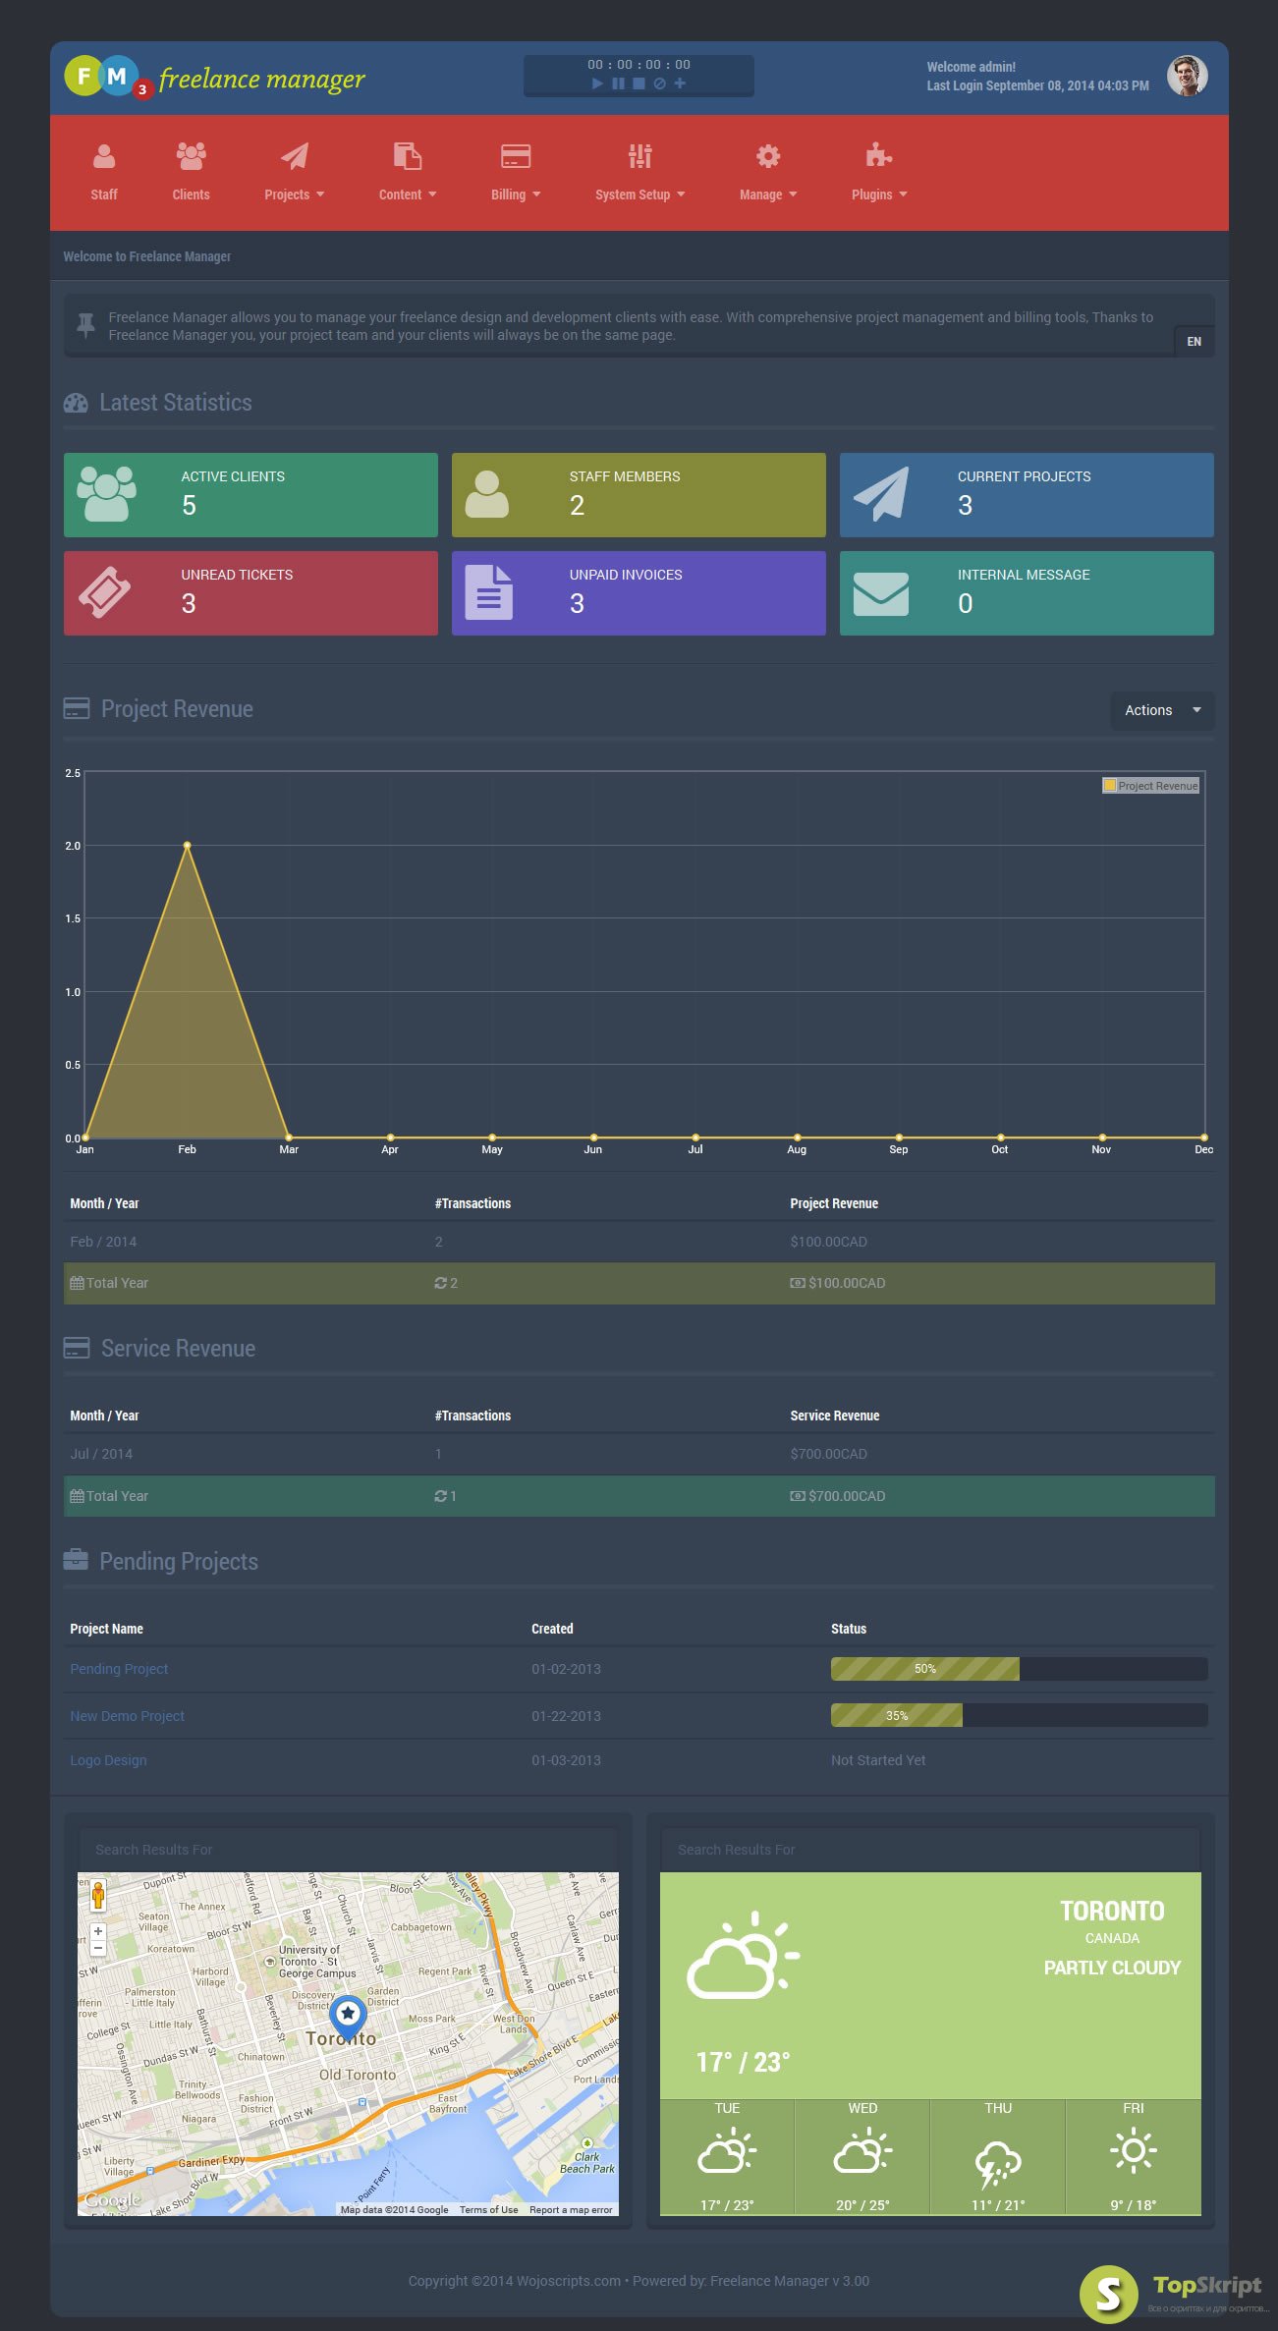Select the FRI sunny forecast

coord(1134,2157)
